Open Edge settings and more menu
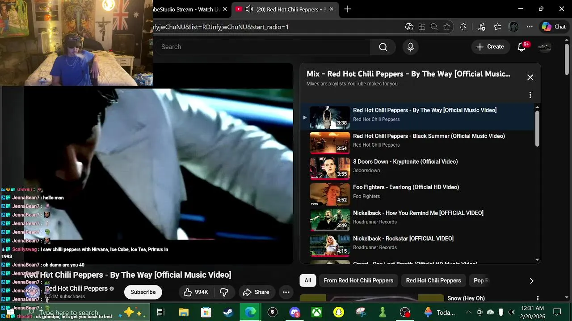This screenshot has width=572, height=321. pyautogui.click(x=530, y=27)
